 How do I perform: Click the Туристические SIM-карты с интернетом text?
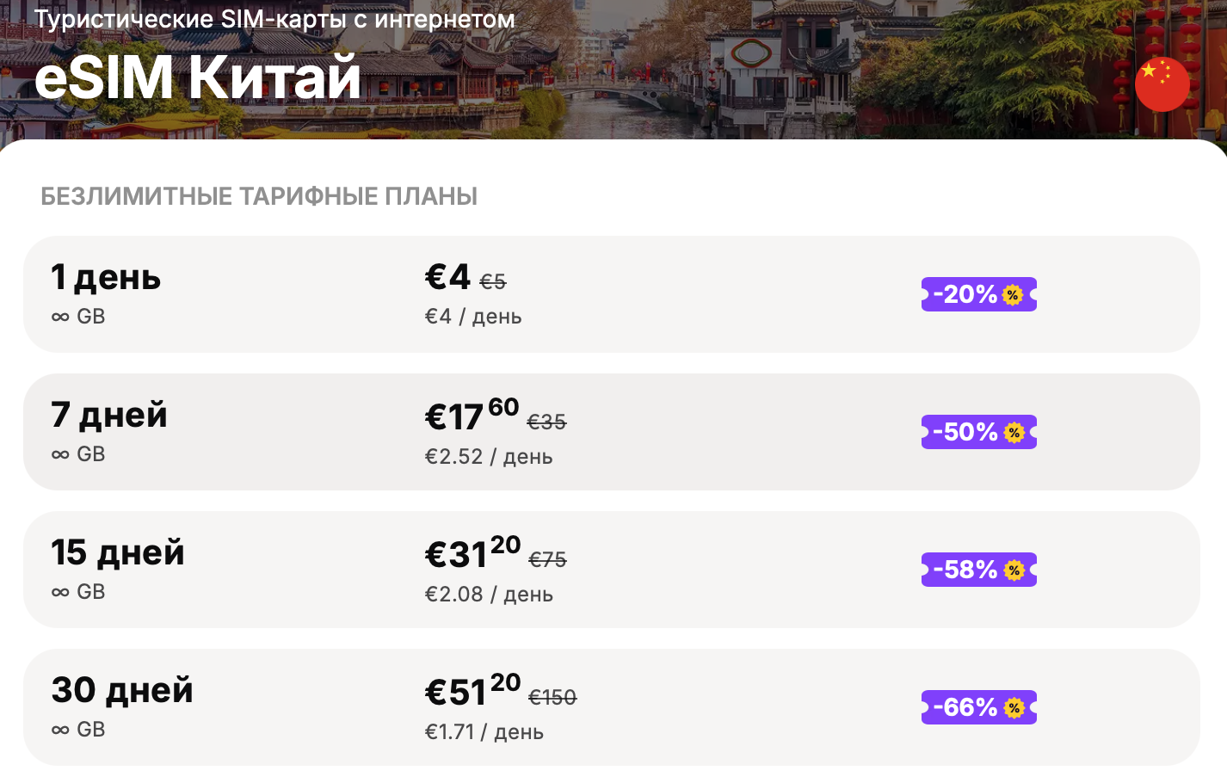tap(274, 19)
